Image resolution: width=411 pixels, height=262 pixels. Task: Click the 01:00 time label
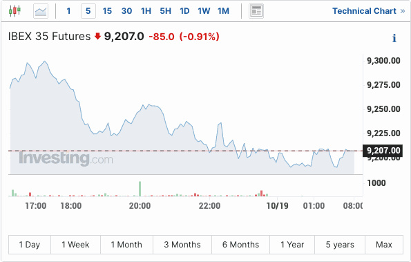click(314, 205)
